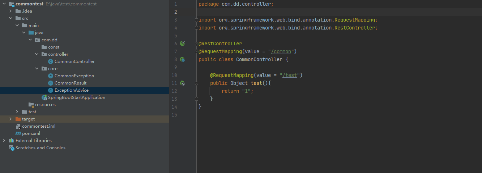482x173 pixels.
Task: Click the pom.xml Maven file icon
Action: (18, 133)
